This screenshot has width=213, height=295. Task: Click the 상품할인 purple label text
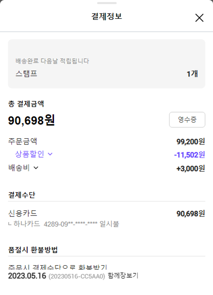(x=30, y=154)
